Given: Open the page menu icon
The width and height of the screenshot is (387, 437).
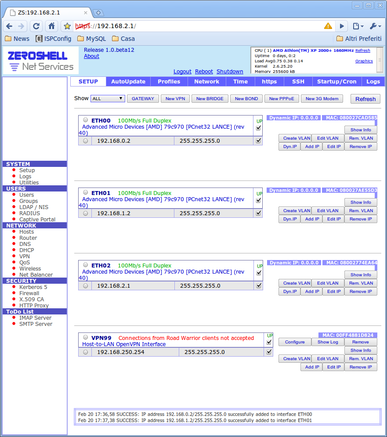Looking at the screenshot, I should (358, 26).
